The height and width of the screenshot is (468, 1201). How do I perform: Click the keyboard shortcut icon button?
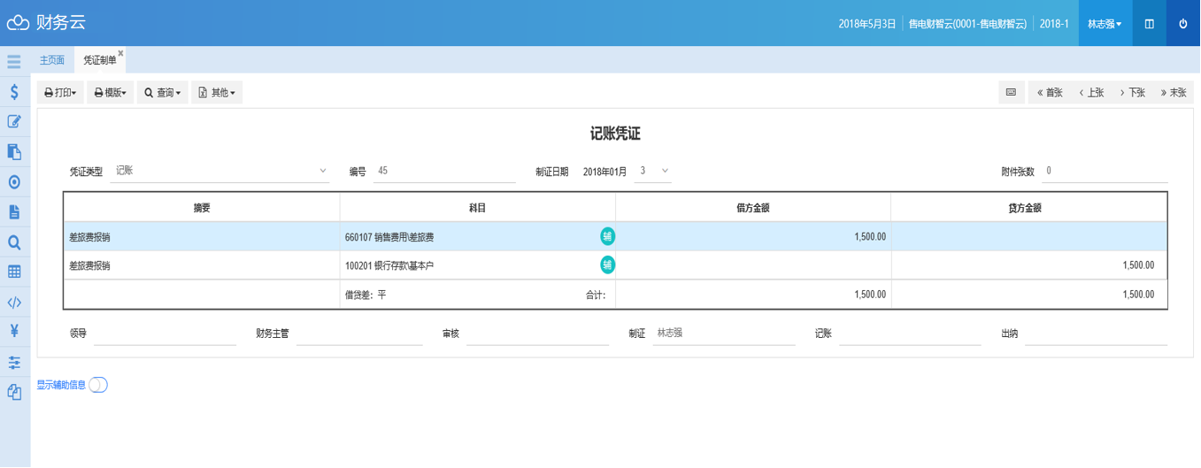(1011, 92)
